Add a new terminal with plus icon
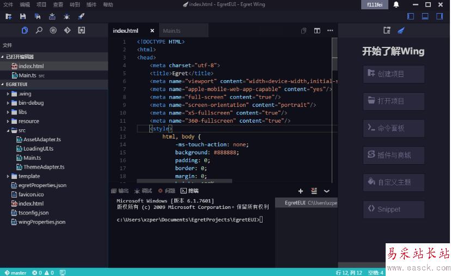This screenshot has height=276, width=451. point(301,191)
